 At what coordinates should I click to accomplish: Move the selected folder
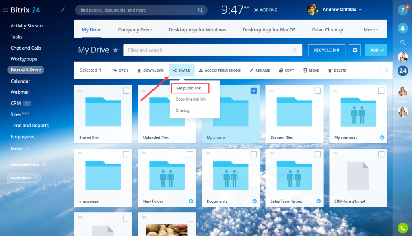coord(311,70)
